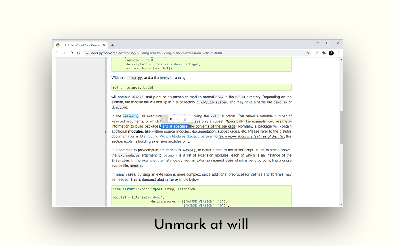Toggle the yellow highlight color option in the popup
The height and width of the screenshot is (246, 395).
(x=164, y=119)
